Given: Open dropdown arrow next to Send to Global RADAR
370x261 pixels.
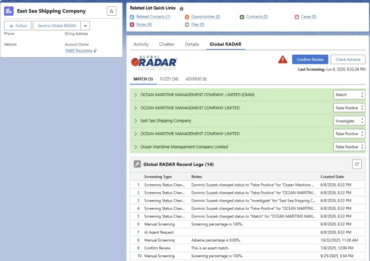Looking at the screenshot, I should point(85,26).
